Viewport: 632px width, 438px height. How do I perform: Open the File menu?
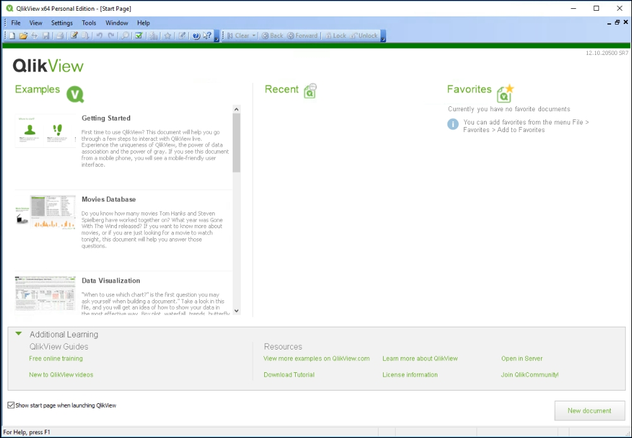tap(16, 23)
